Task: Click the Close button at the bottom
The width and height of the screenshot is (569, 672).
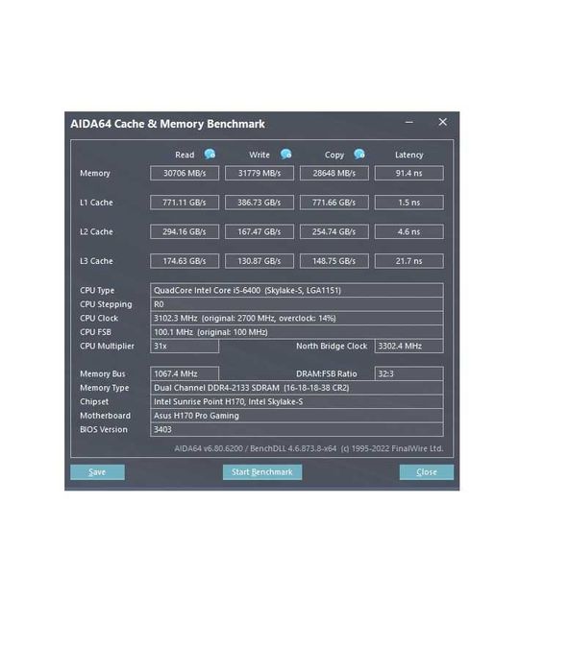Action: coord(427,472)
